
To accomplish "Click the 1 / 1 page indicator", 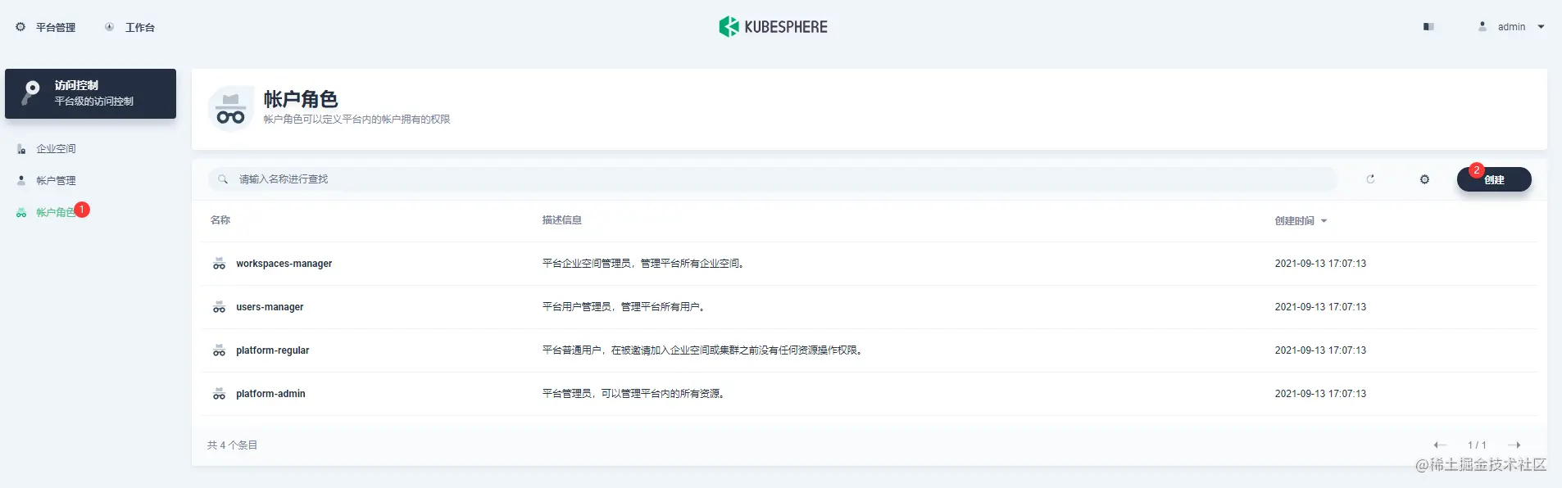I will point(1477,445).
